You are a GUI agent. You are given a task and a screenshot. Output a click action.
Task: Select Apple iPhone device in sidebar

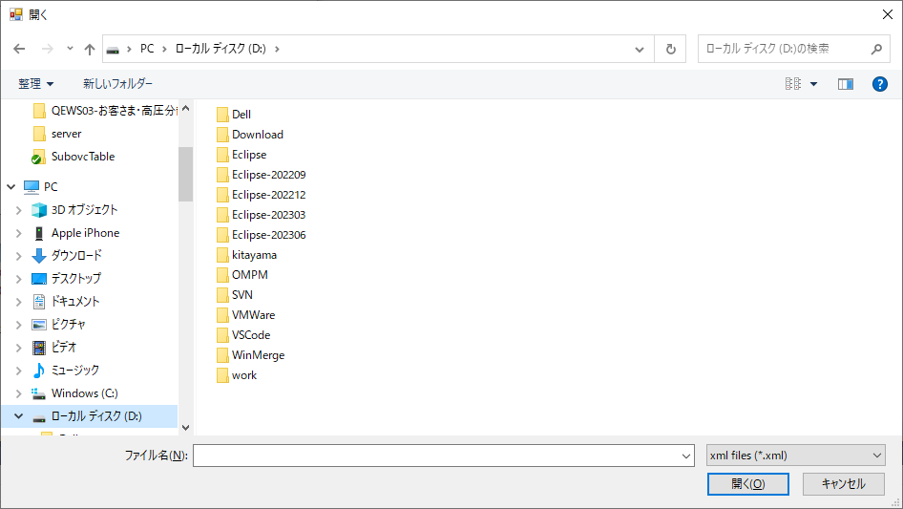(85, 233)
